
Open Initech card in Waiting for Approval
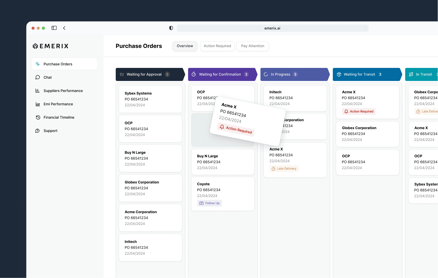pyautogui.click(x=150, y=248)
